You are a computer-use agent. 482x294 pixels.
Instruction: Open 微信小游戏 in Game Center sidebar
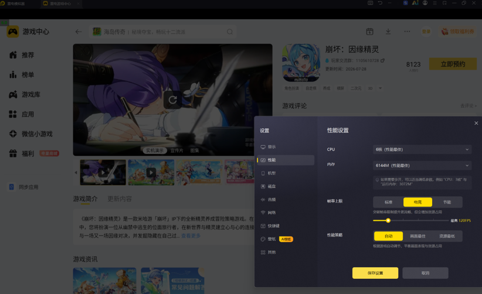[31, 134]
